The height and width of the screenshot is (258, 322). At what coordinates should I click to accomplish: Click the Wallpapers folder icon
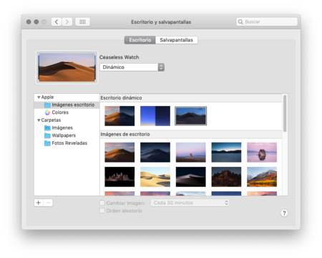click(x=47, y=135)
